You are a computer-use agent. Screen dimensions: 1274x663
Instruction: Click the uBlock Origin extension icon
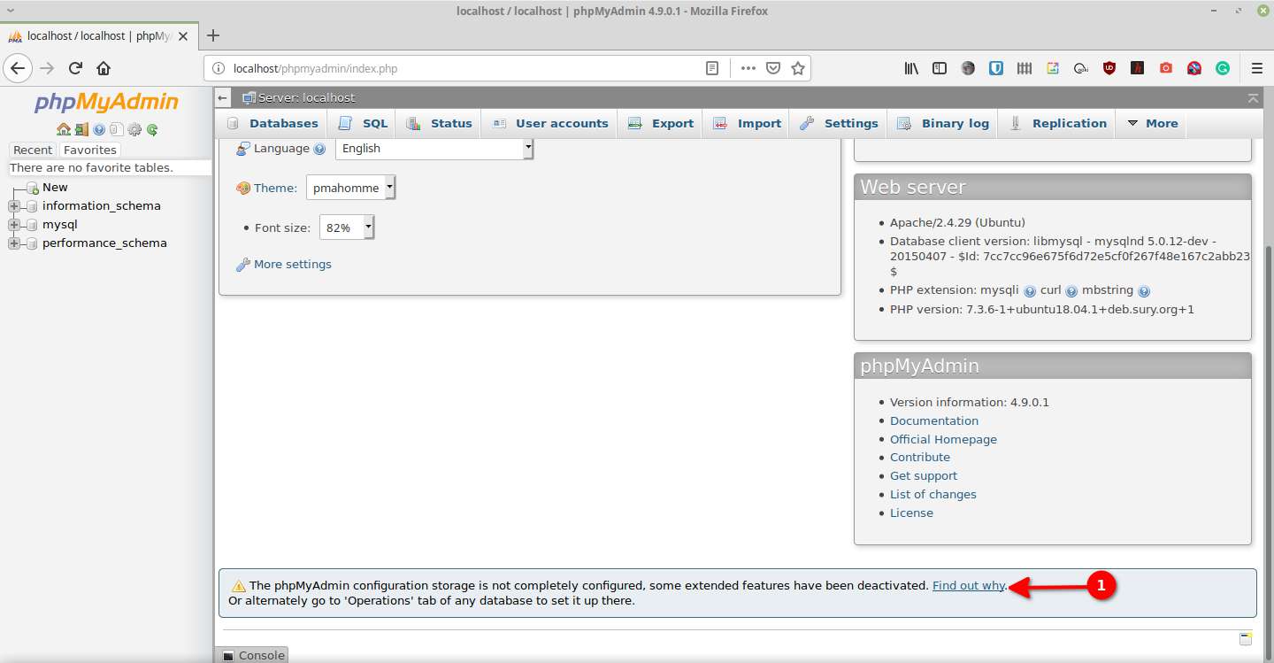1109,68
